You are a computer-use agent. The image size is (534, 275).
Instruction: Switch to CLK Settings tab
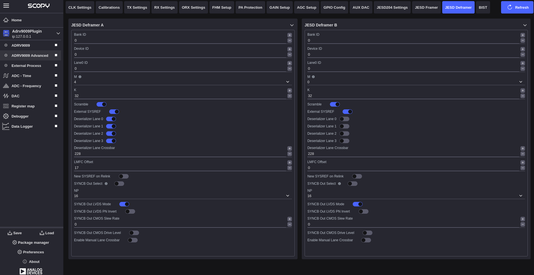click(x=80, y=7)
